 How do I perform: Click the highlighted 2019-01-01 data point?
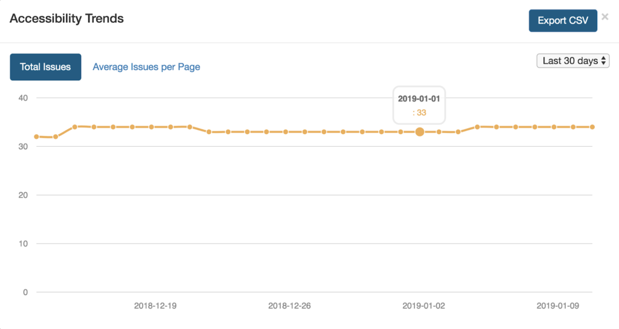[420, 132]
